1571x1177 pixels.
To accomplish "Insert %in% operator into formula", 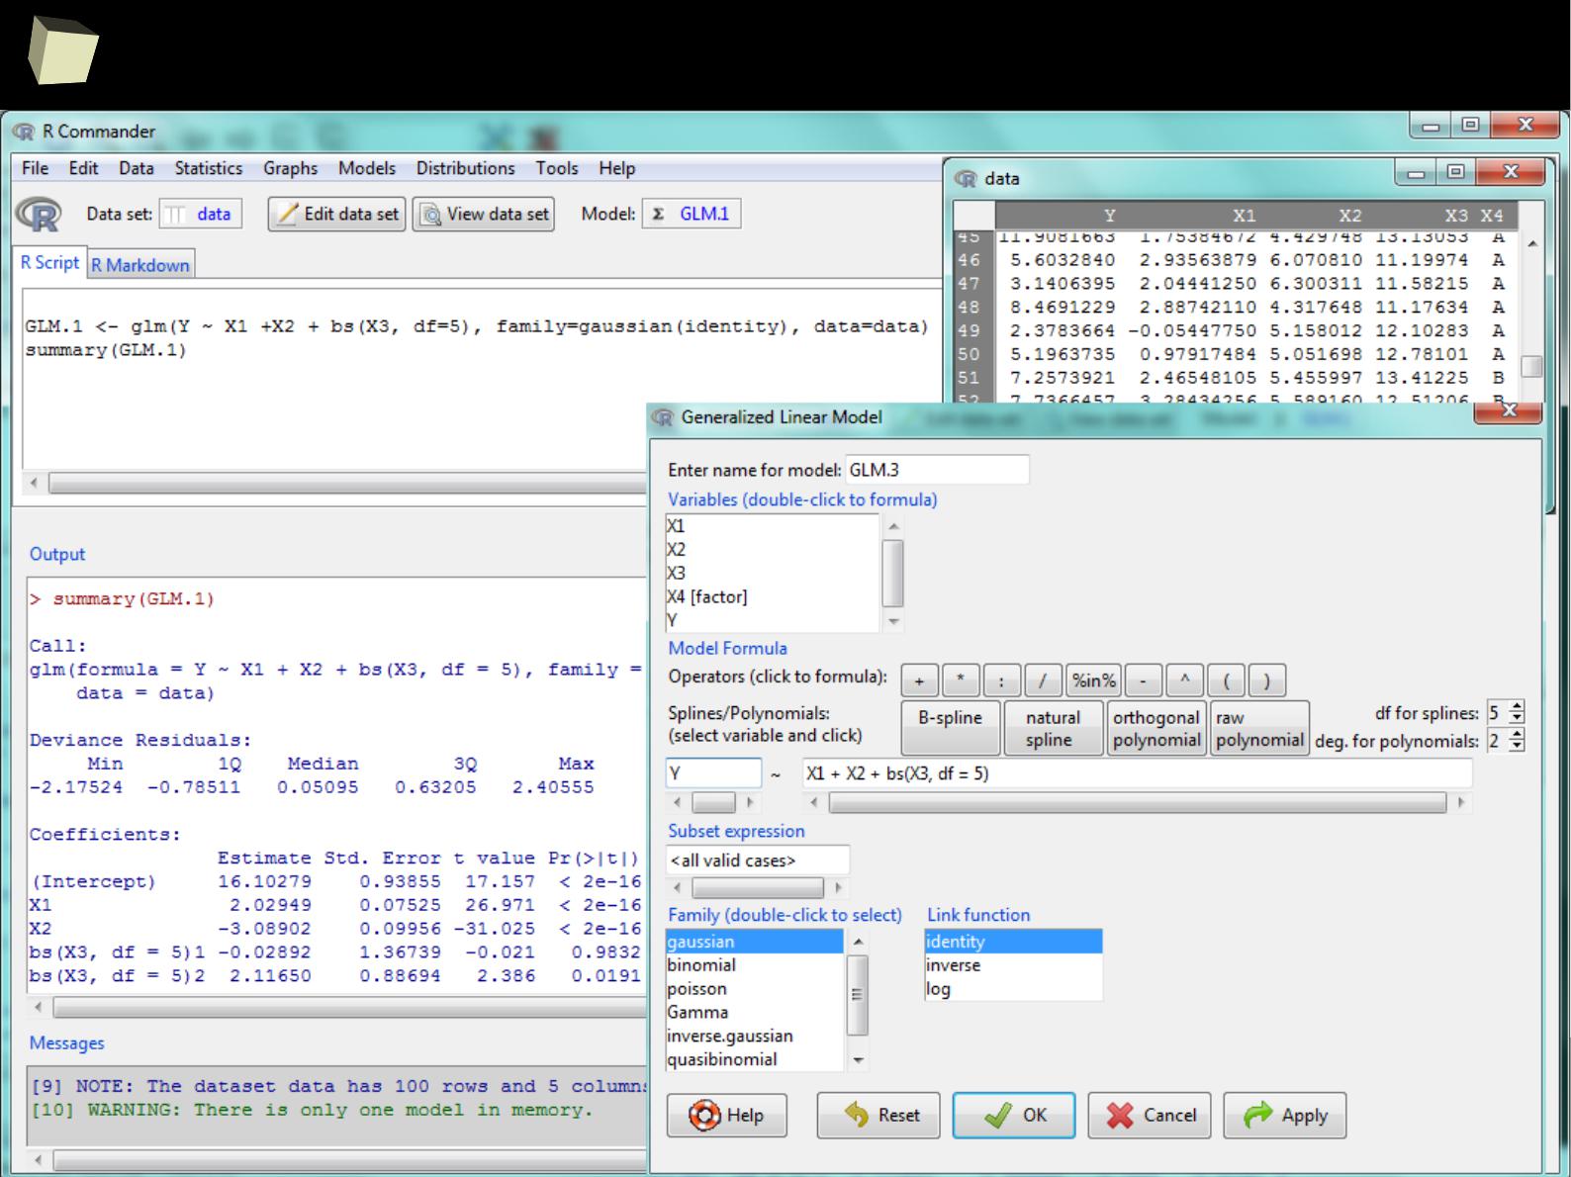I will [1094, 680].
